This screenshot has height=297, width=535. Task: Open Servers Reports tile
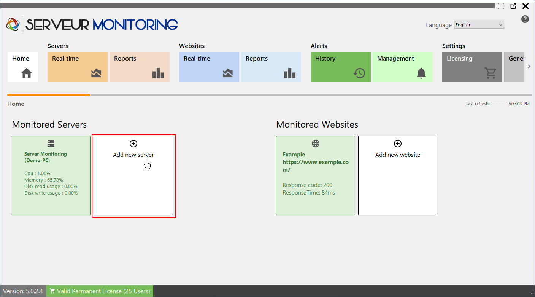(x=140, y=67)
